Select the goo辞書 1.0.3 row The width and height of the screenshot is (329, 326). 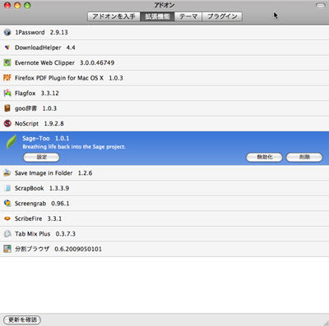(164, 108)
